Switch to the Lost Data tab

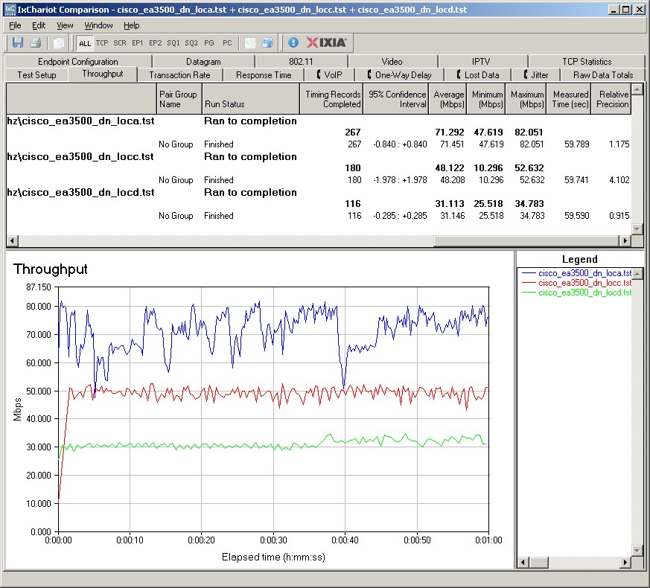click(x=477, y=75)
